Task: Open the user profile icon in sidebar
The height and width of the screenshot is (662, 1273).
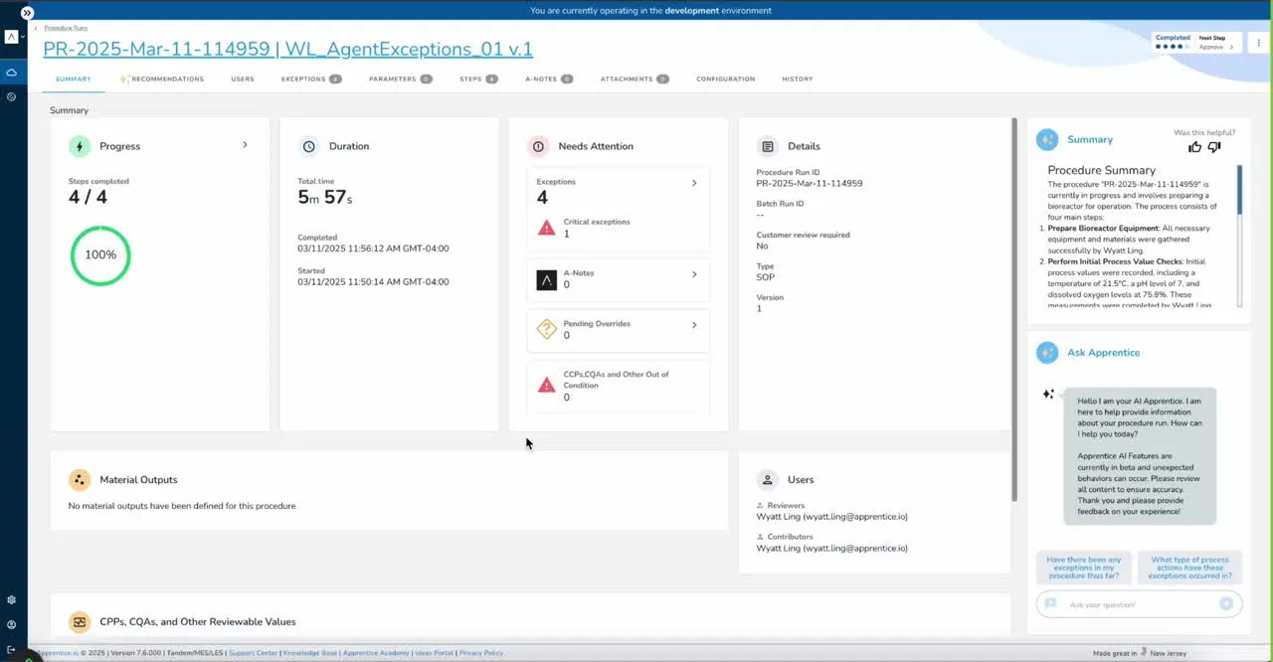Action: (11, 625)
